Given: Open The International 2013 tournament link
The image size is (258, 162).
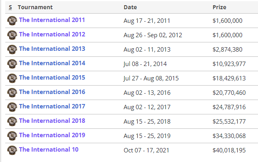Looking at the screenshot, I should pos(52,49).
